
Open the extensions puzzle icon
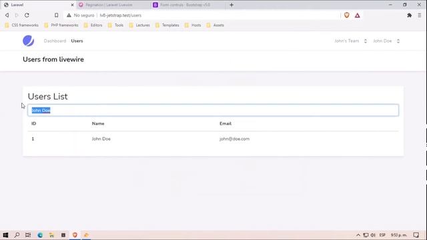coord(409,15)
